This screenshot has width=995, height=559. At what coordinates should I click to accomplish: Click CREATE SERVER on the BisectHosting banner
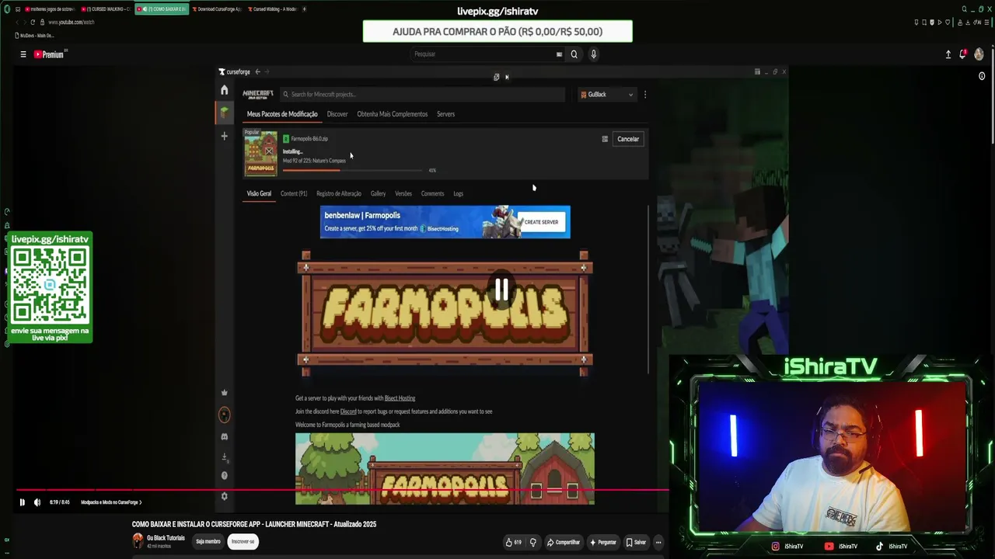click(541, 222)
